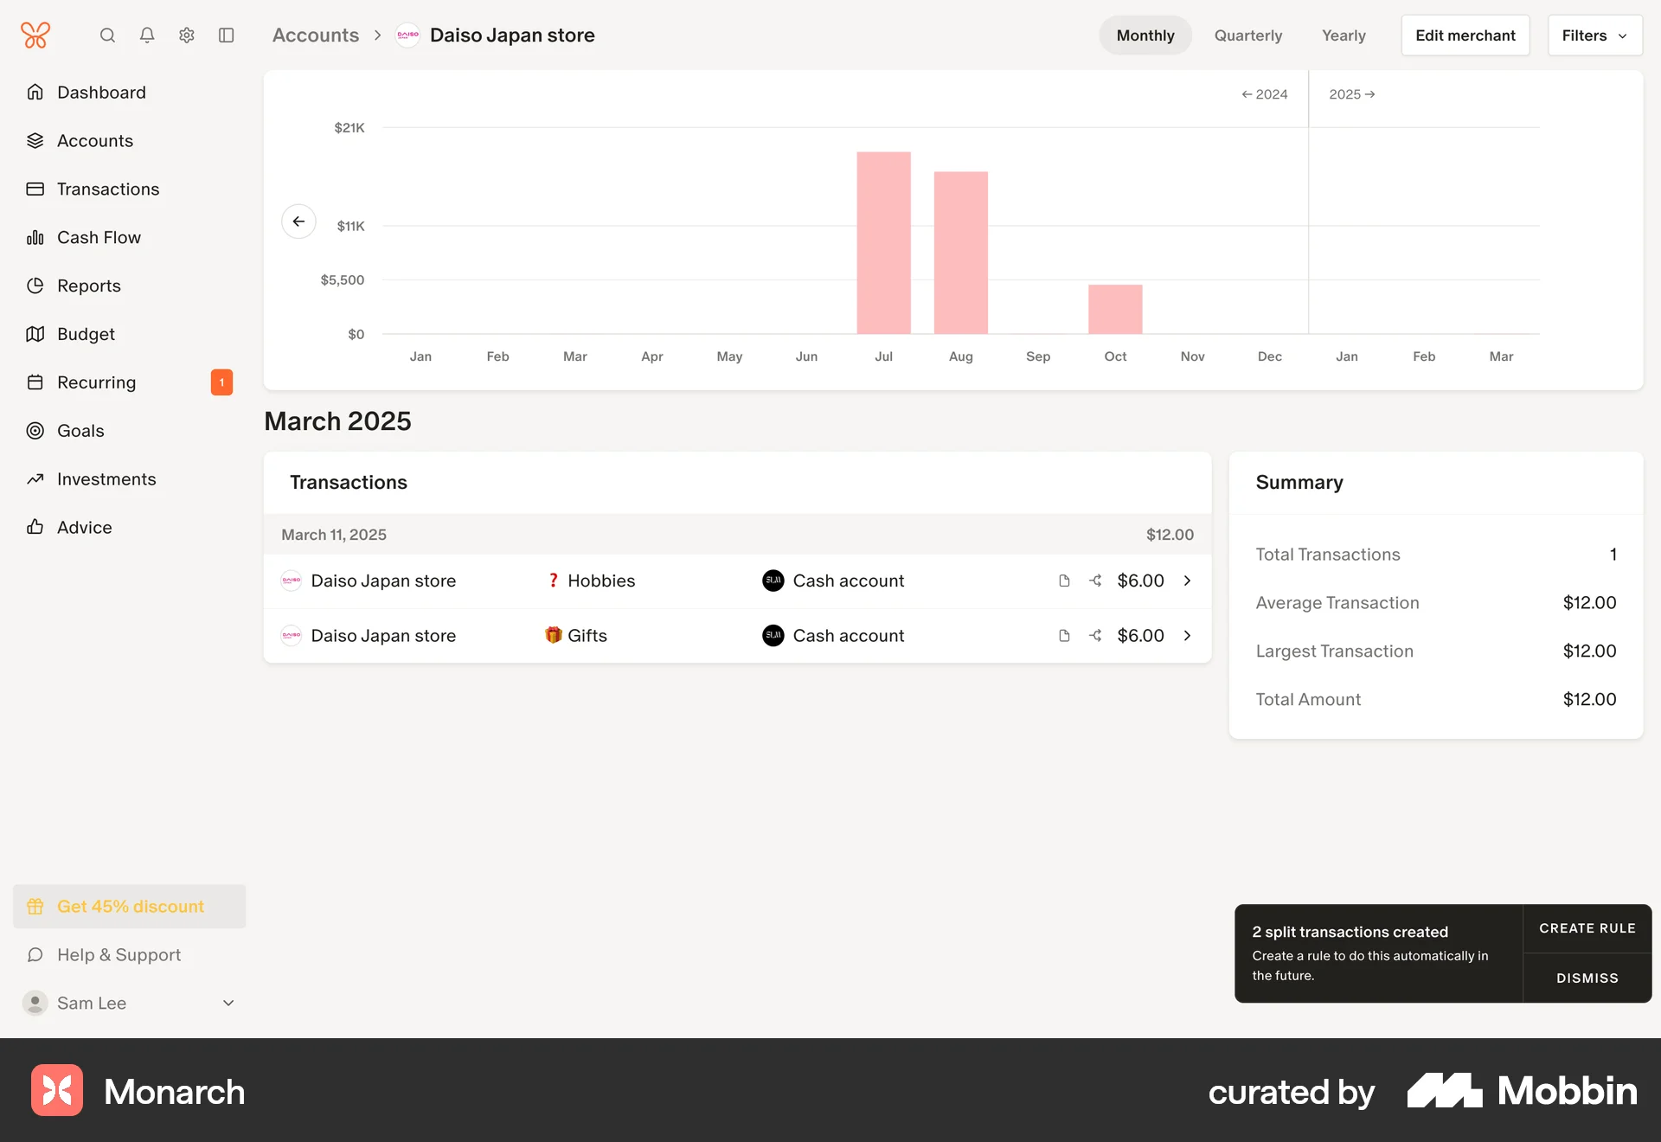Open Investments from the sidebar

coord(106,478)
